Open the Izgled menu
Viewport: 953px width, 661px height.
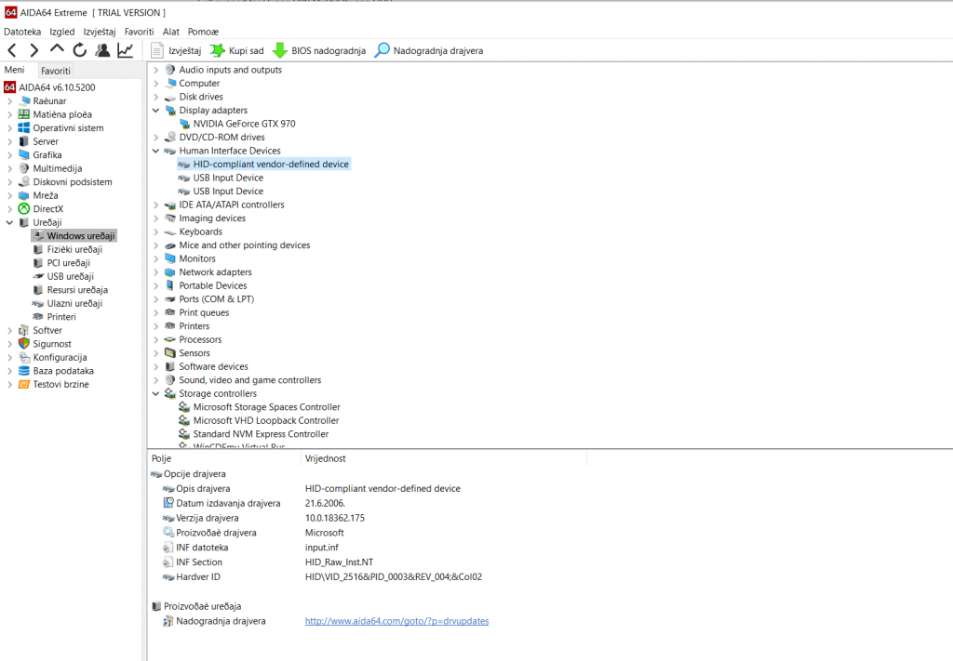coord(62,32)
